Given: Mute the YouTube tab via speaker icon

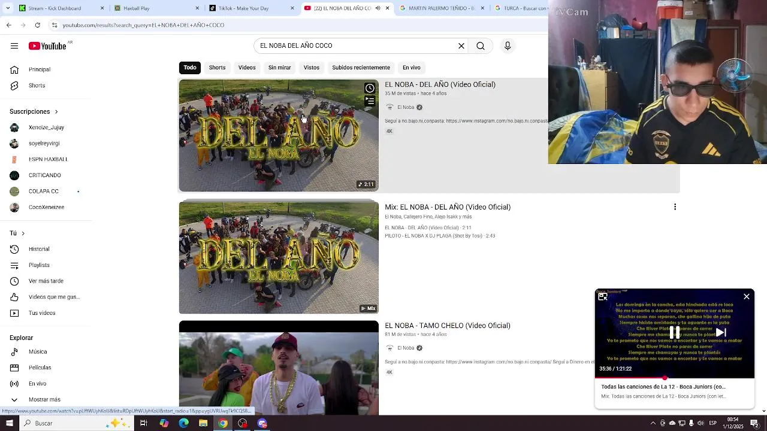Looking at the screenshot, I should click(378, 8).
